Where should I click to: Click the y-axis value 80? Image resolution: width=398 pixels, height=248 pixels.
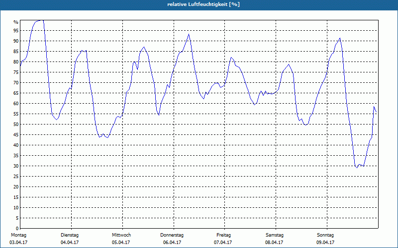[16, 62]
